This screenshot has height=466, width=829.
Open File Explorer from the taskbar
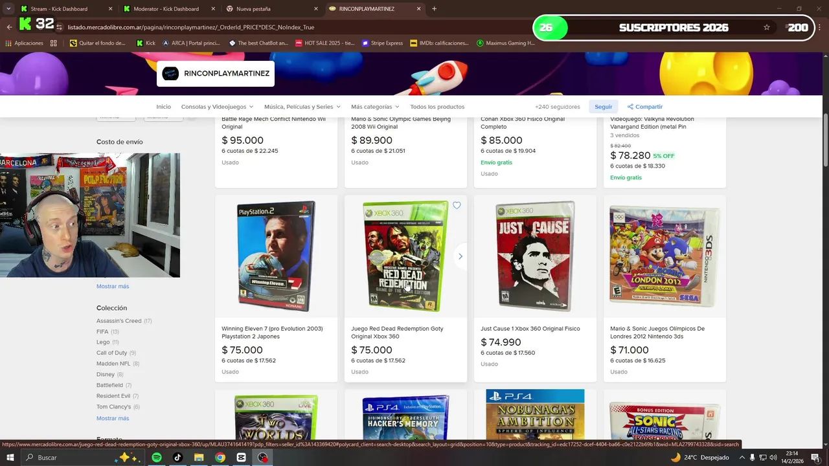[x=199, y=458]
